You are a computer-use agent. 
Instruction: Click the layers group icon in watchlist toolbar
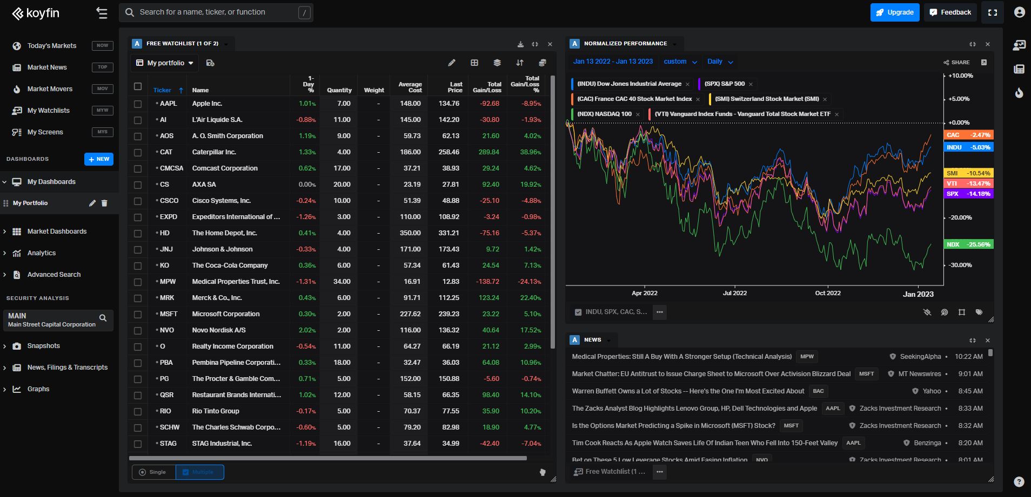pos(497,63)
